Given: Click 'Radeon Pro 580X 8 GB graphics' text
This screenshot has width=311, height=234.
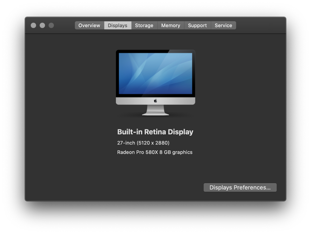Looking at the screenshot, I should point(155,152).
